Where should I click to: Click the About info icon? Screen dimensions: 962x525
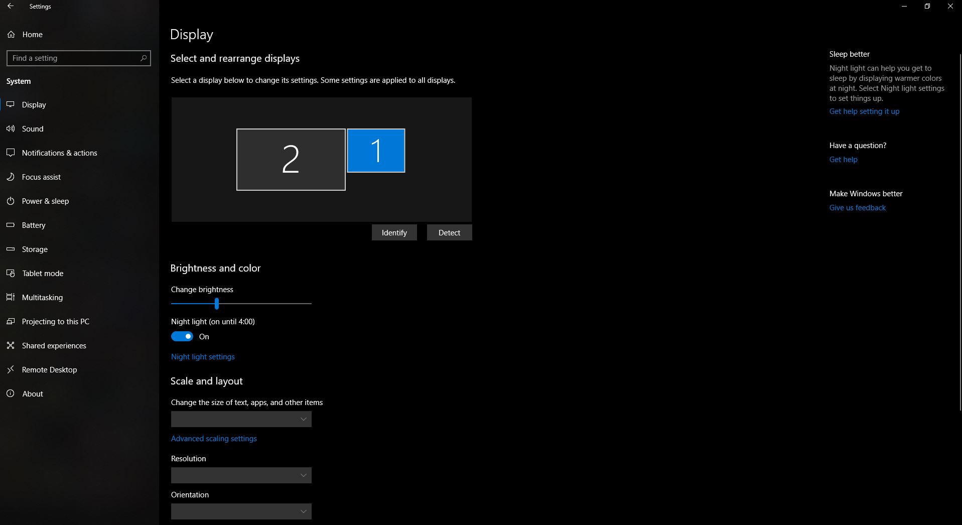coord(11,393)
